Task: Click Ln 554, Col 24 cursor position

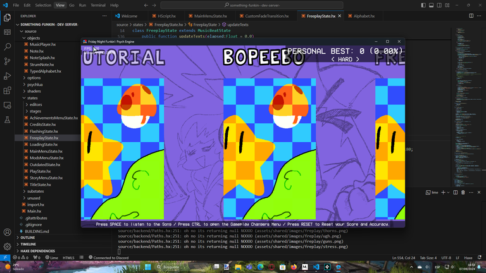Action: (x=404, y=258)
